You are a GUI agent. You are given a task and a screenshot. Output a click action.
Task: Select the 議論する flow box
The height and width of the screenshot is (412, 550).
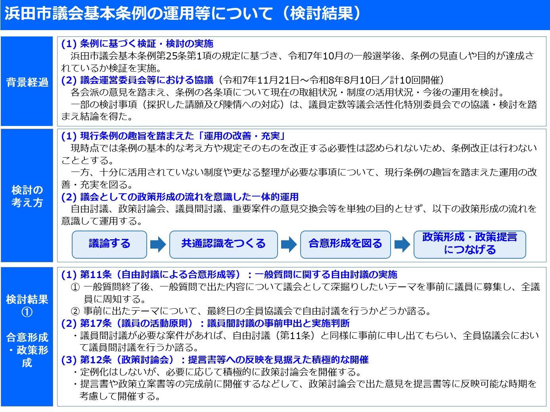click(109, 244)
